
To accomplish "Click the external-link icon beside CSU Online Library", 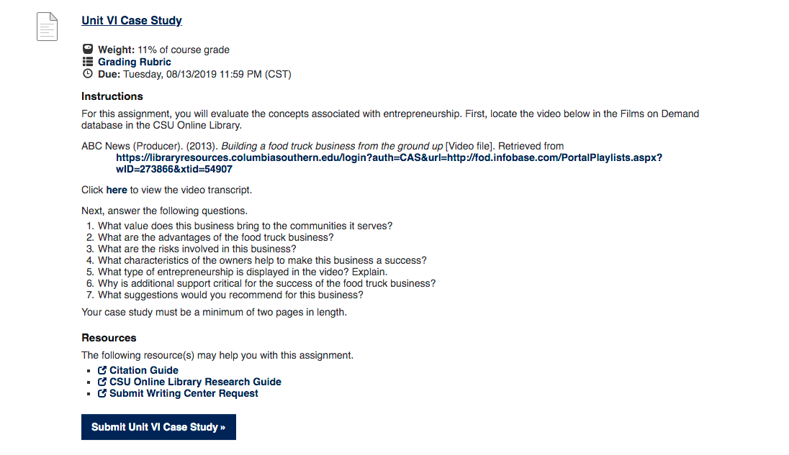I will click(x=102, y=382).
